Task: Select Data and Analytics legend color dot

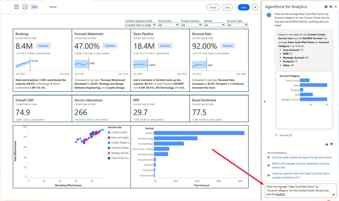Action: point(109,138)
